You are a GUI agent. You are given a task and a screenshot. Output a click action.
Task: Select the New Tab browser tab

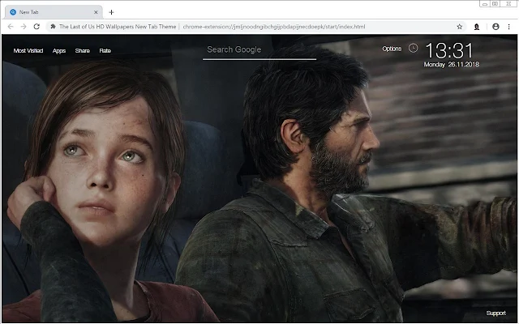(54, 12)
